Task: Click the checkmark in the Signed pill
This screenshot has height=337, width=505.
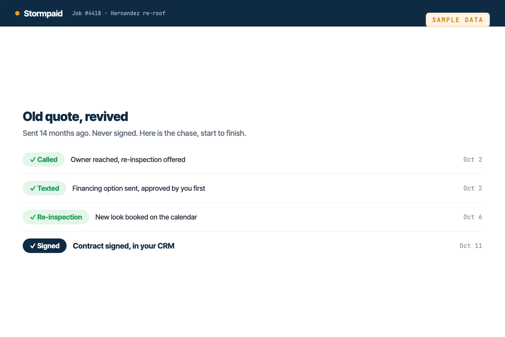Action: (x=33, y=246)
